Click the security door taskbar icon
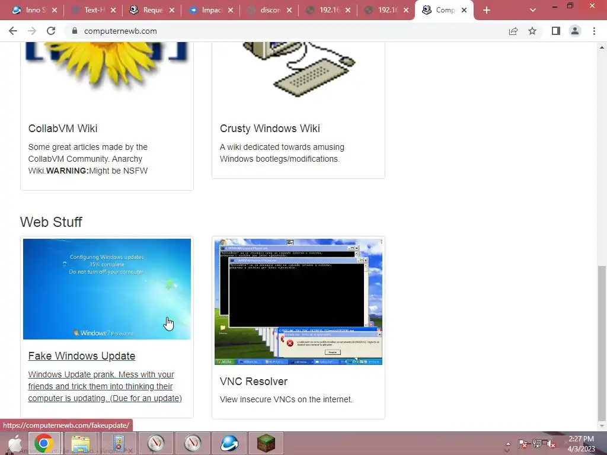607x455 pixels. pos(119,443)
